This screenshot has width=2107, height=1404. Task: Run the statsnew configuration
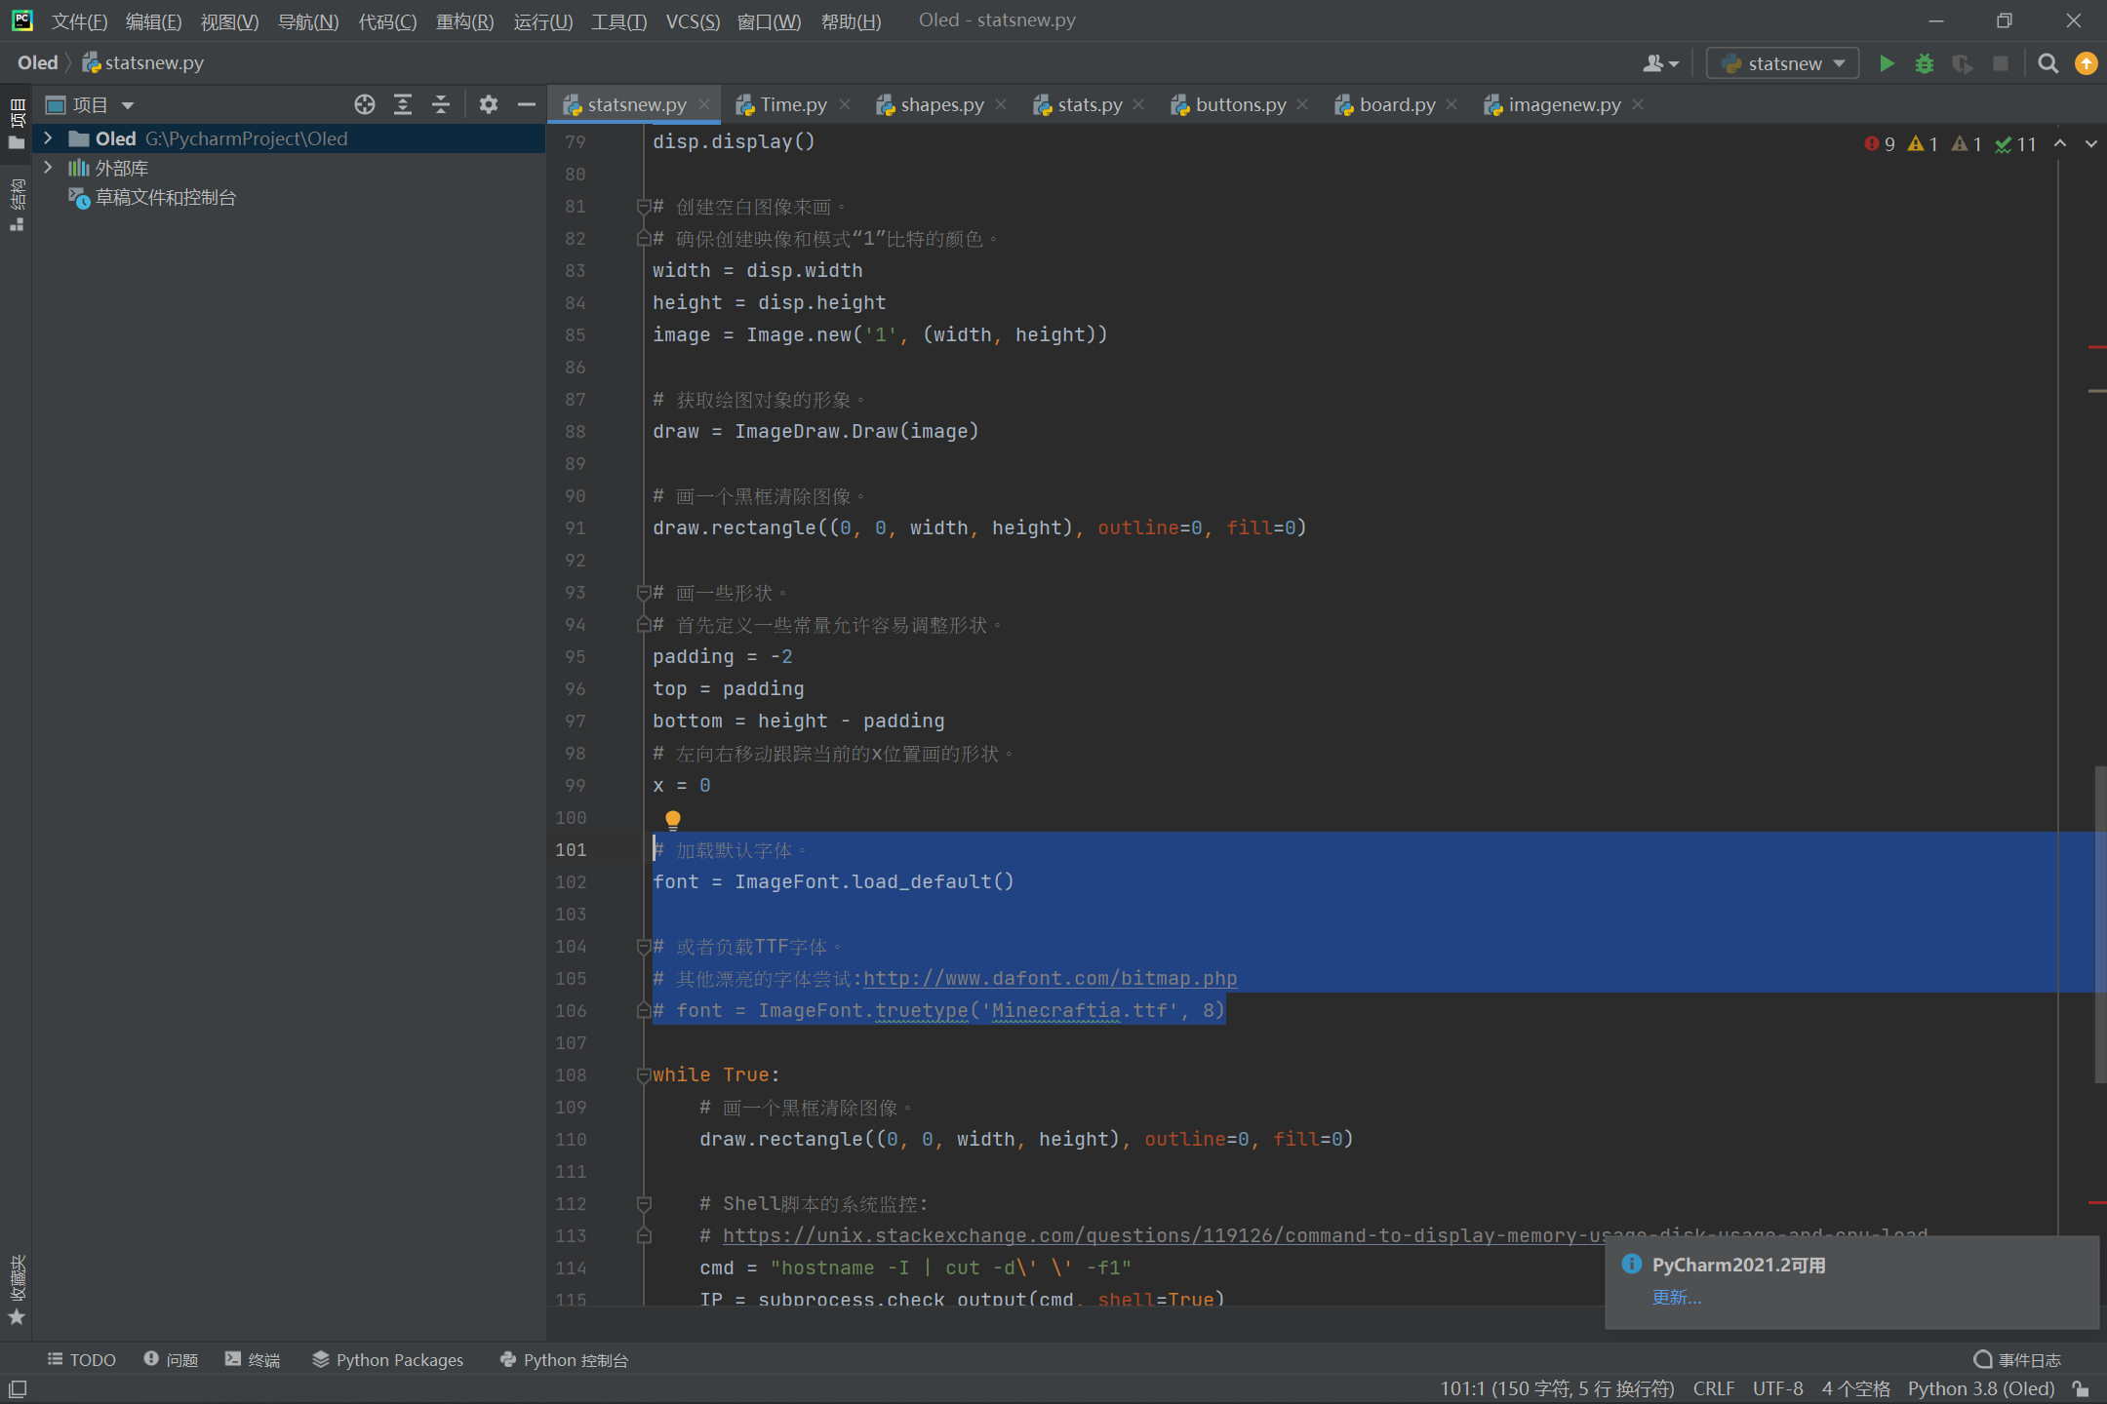pos(1887,63)
